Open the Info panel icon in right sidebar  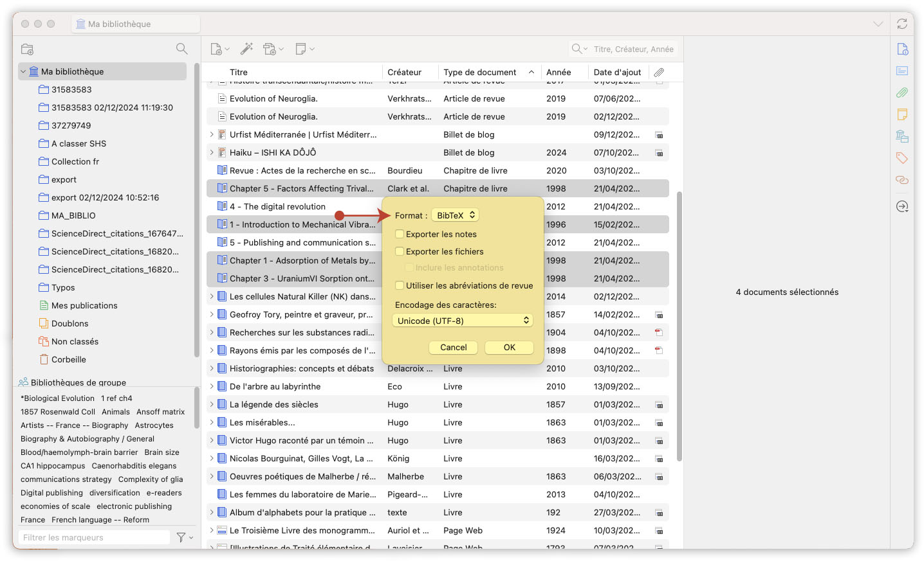tap(902, 49)
